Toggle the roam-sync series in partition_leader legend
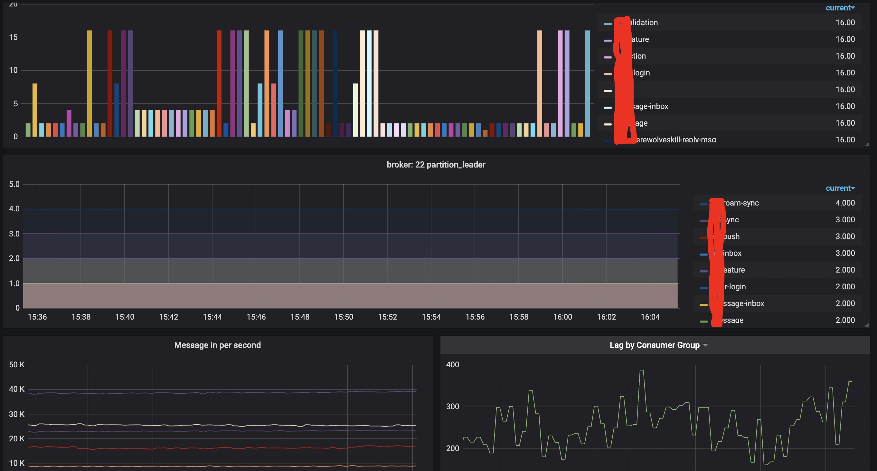877x471 pixels. coord(740,203)
